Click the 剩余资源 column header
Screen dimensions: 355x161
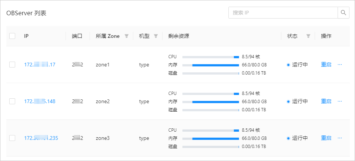179,36
